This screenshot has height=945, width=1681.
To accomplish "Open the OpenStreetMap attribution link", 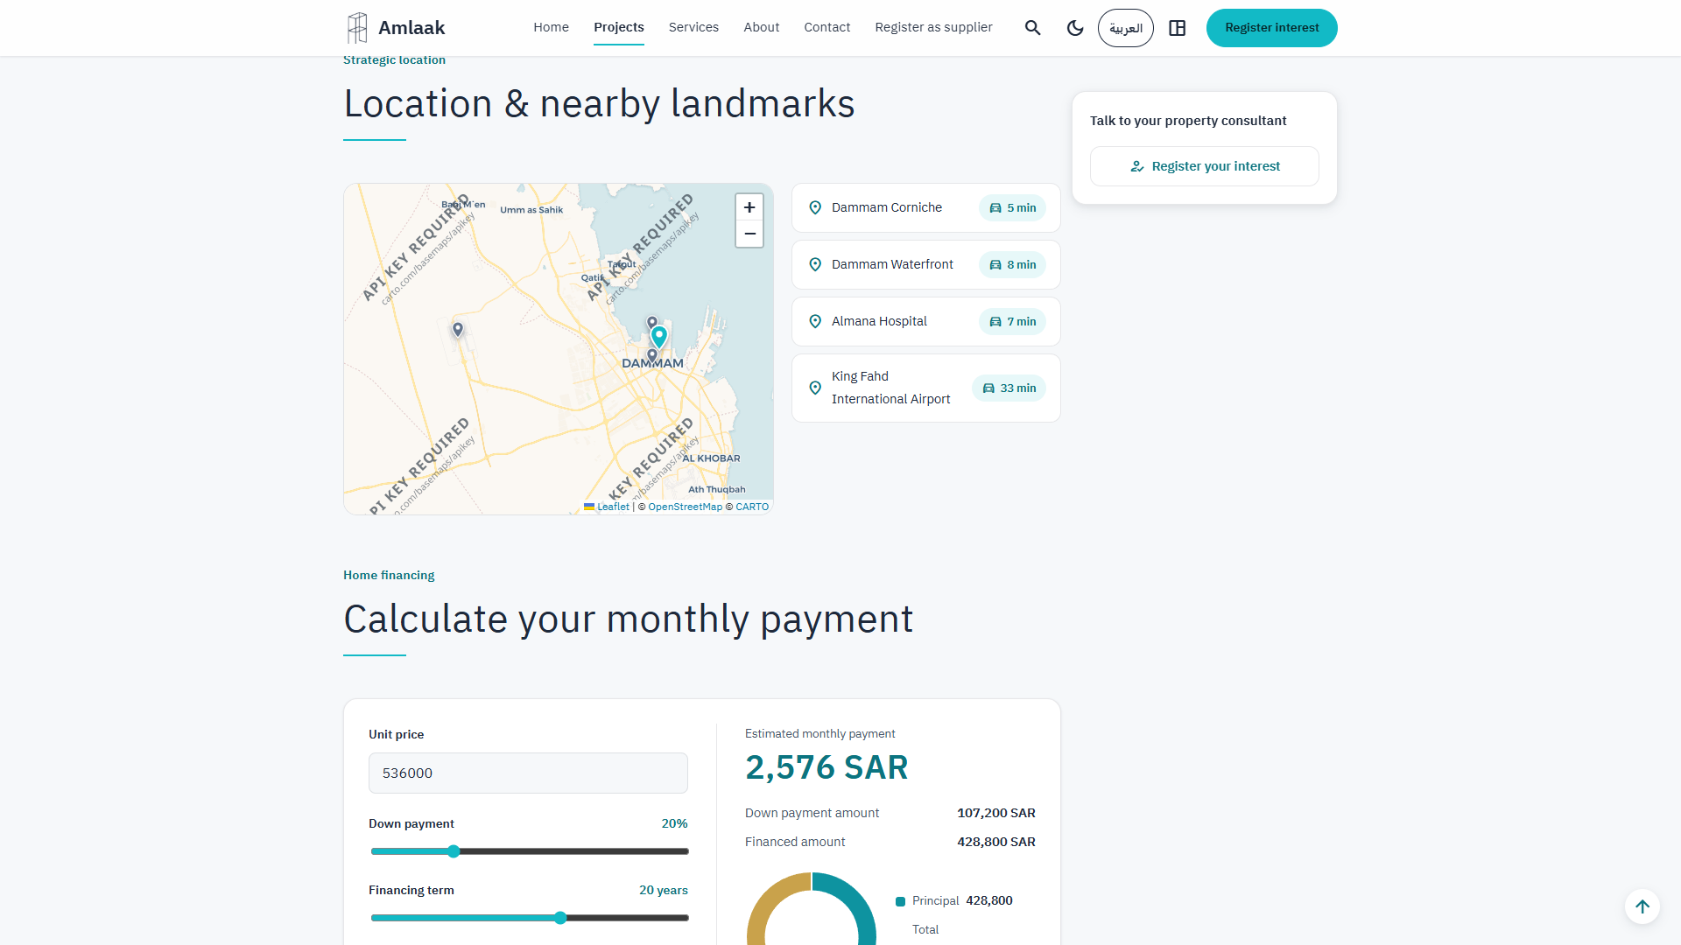I will pyautogui.click(x=686, y=507).
